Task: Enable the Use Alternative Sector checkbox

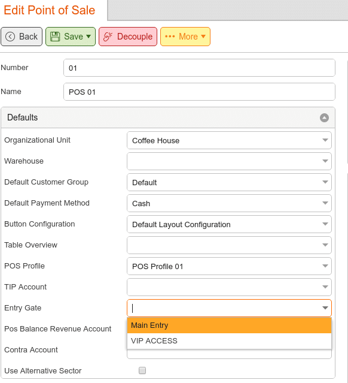Action: point(142,370)
